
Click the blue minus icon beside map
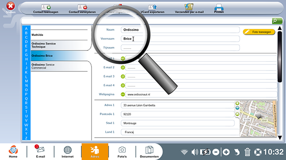pyautogui.click(x=237, y=108)
